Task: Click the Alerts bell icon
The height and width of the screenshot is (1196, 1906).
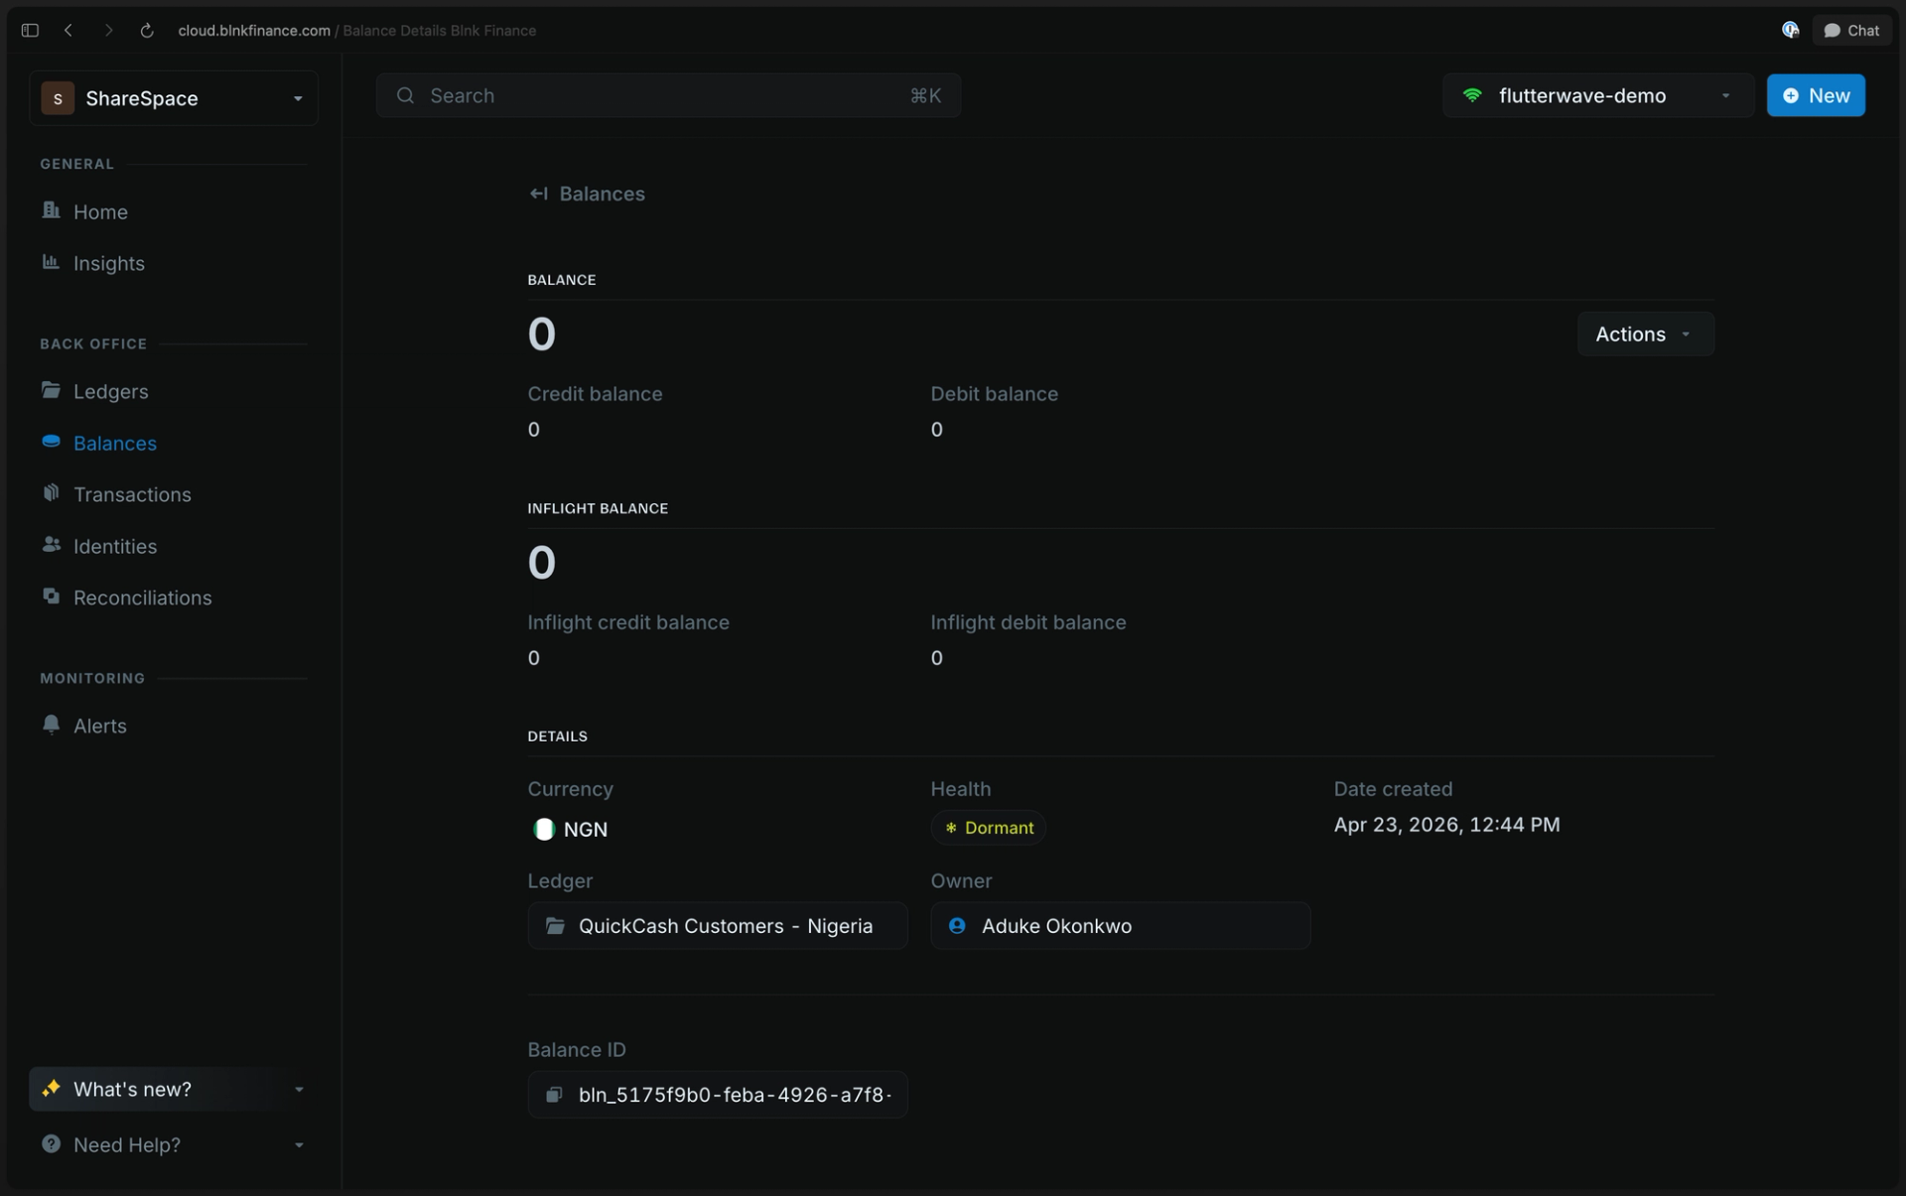Action: pyautogui.click(x=52, y=724)
